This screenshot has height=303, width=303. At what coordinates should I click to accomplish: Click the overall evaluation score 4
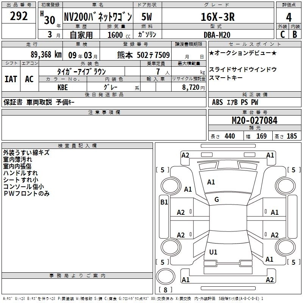[x=289, y=17]
